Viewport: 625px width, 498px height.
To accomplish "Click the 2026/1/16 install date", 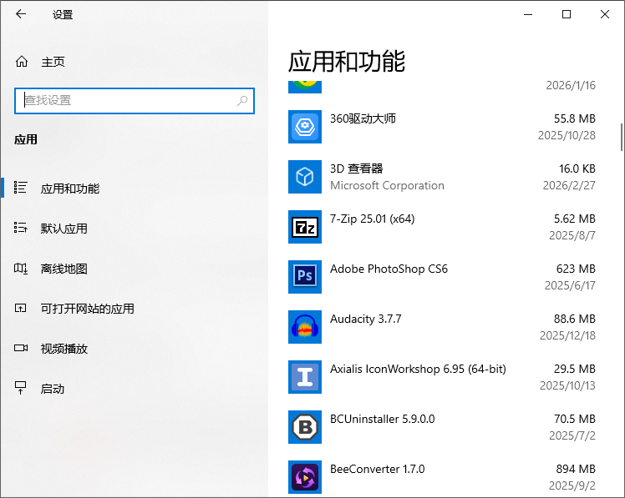I will point(571,85).
